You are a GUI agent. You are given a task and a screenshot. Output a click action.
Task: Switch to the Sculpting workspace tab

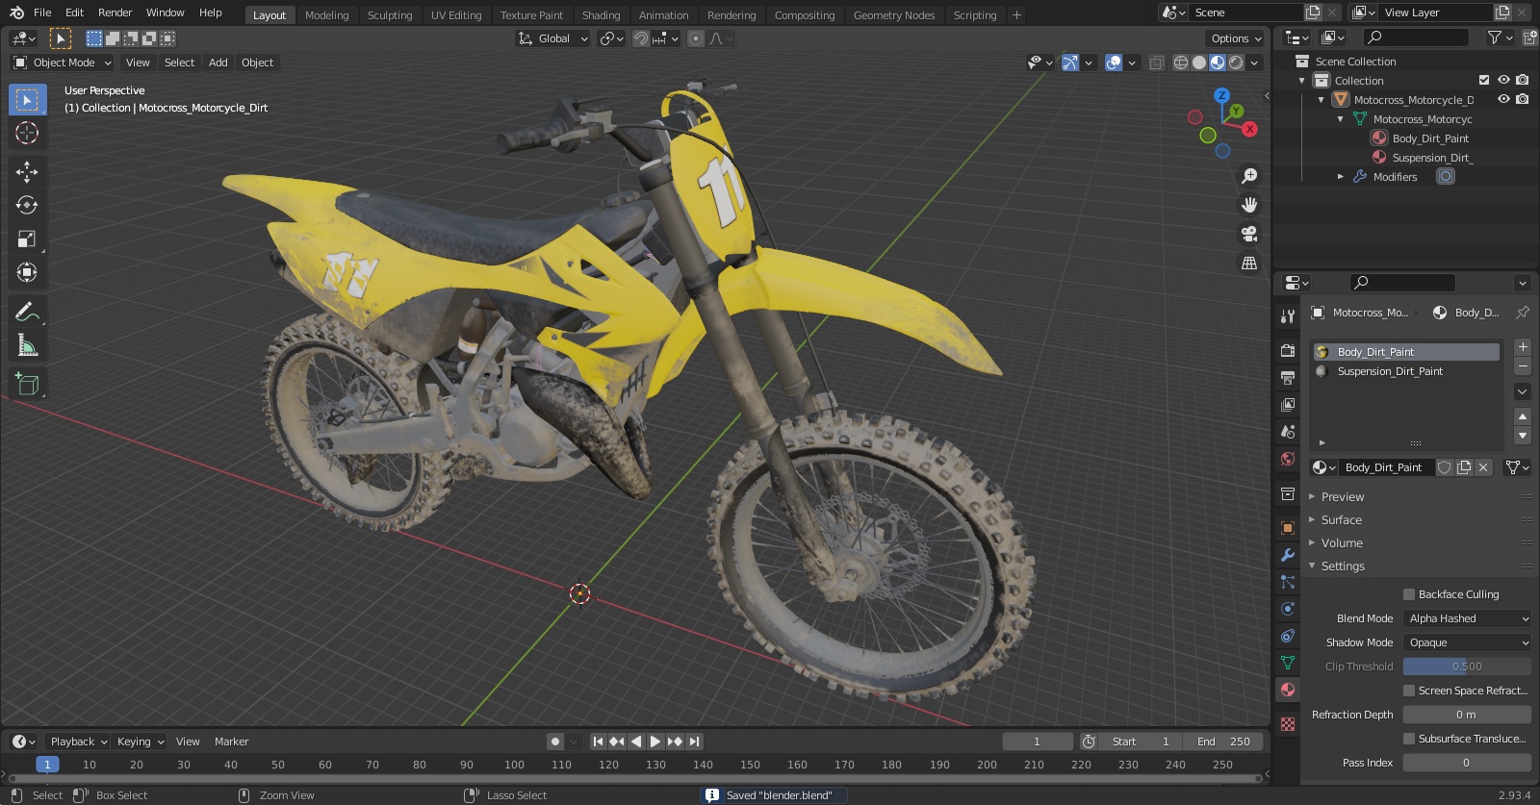tap(390, 15)
